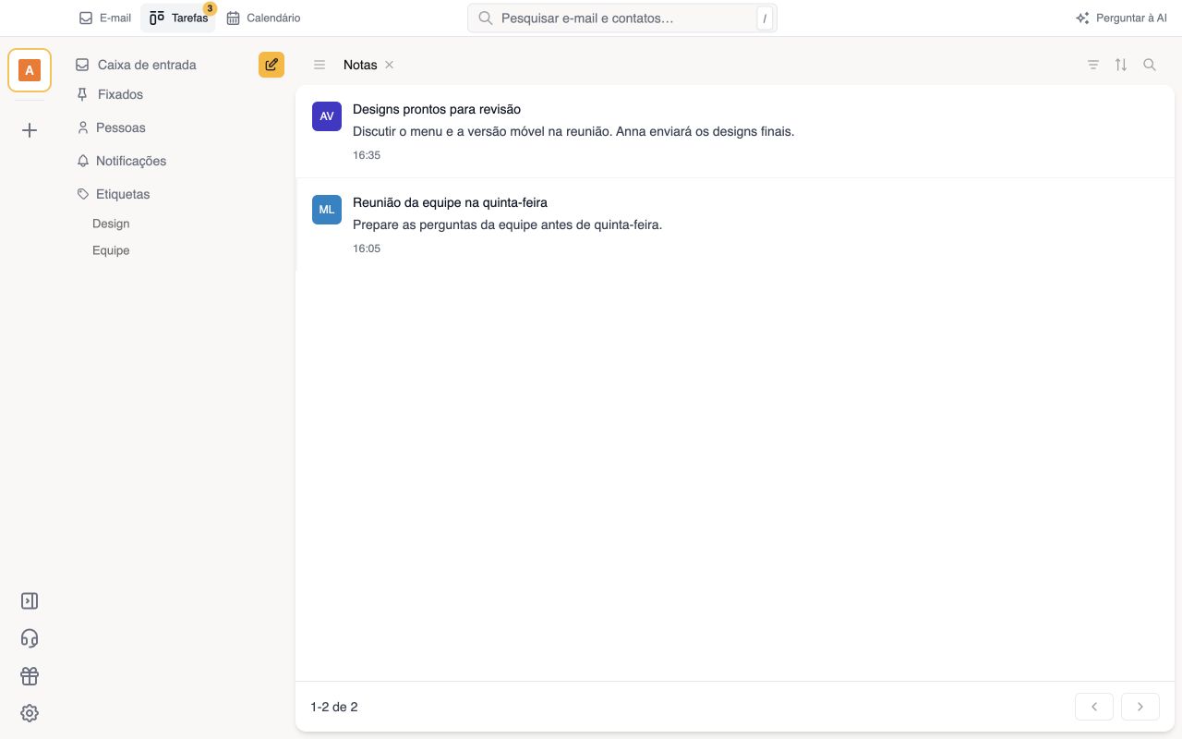The height and width of the screenshot is (739, 1182).
Task: Open the filter icon in the list header
Action: click(1093, 65)
